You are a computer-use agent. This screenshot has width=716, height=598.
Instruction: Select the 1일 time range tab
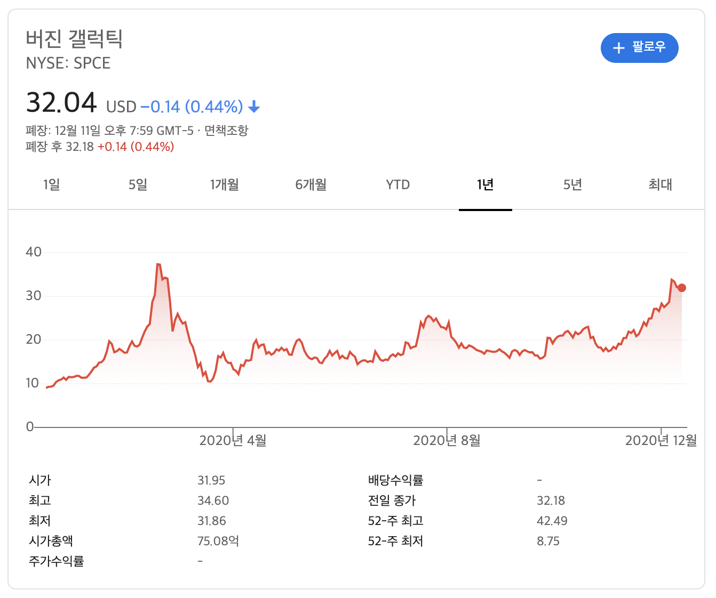click(51, 185)
